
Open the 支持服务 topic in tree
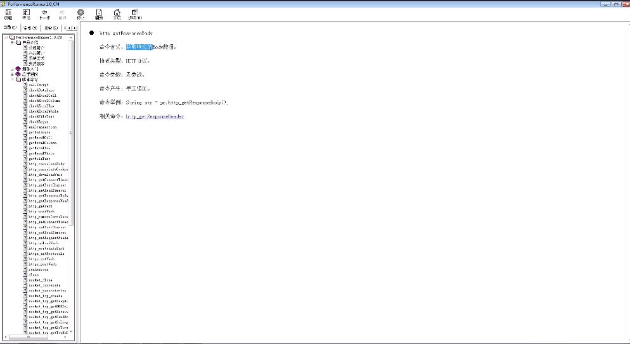(37, 64)
